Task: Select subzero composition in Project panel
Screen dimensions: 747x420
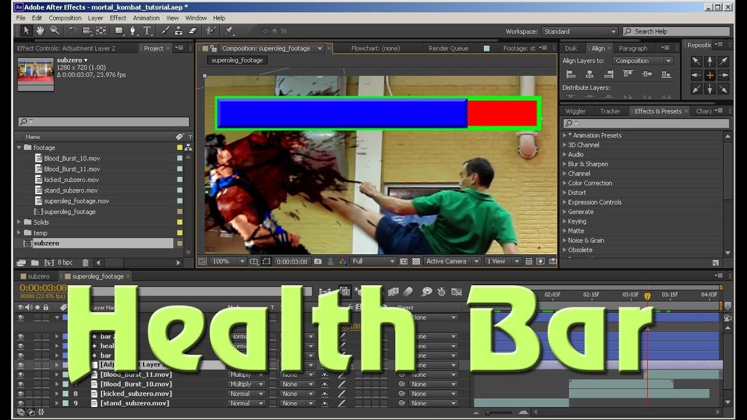Action: point(46,243)
